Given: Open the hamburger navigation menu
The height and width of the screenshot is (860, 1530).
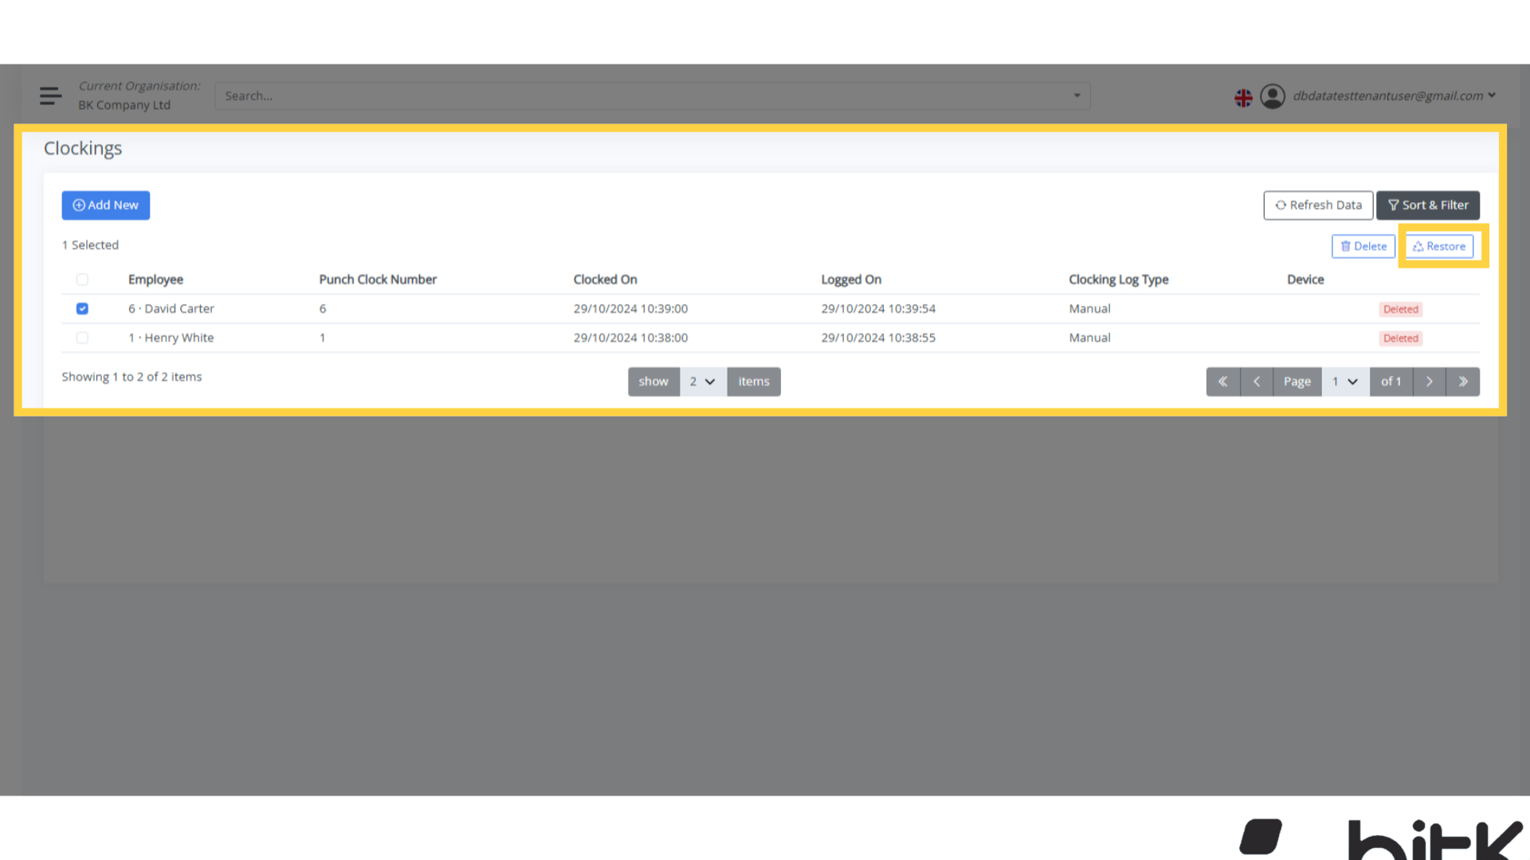Looking at the screenshot, I should [50, 96].
